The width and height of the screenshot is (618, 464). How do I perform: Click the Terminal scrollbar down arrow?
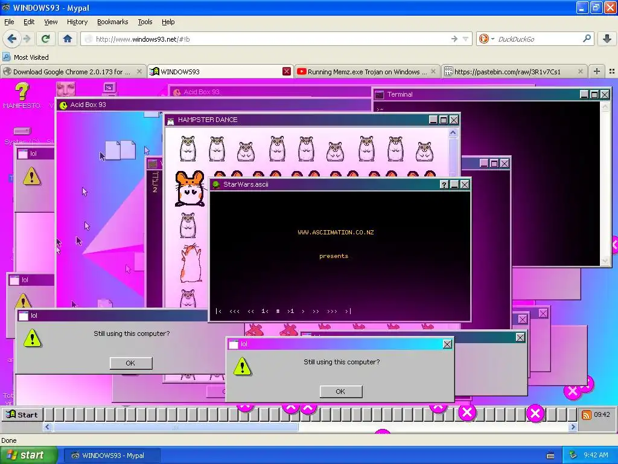point(605,261)
